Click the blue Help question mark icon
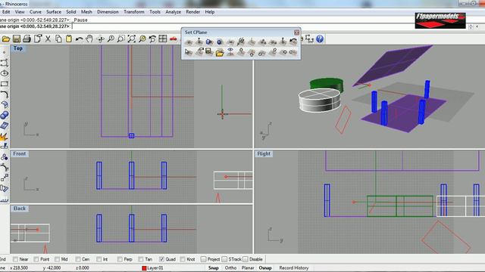The width and height of the screenshot is (485, 272). pos(320,39)
